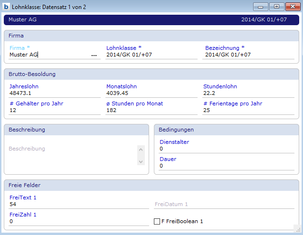
Task: Enable the F FreiBoolean 1 checkbox
Action: tap(157, 221)
